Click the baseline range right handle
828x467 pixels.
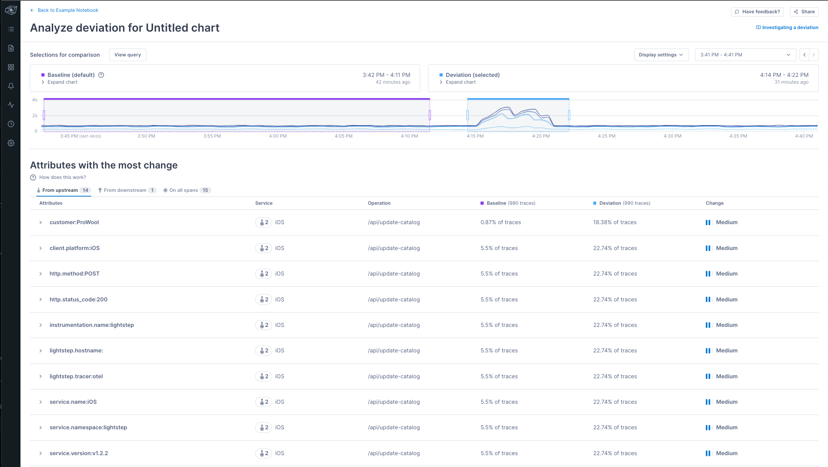pos(430,115)
